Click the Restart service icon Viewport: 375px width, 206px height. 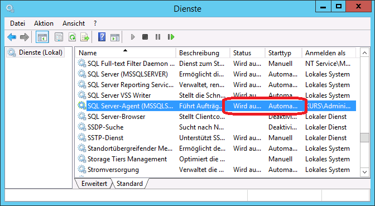click(171, 37)
